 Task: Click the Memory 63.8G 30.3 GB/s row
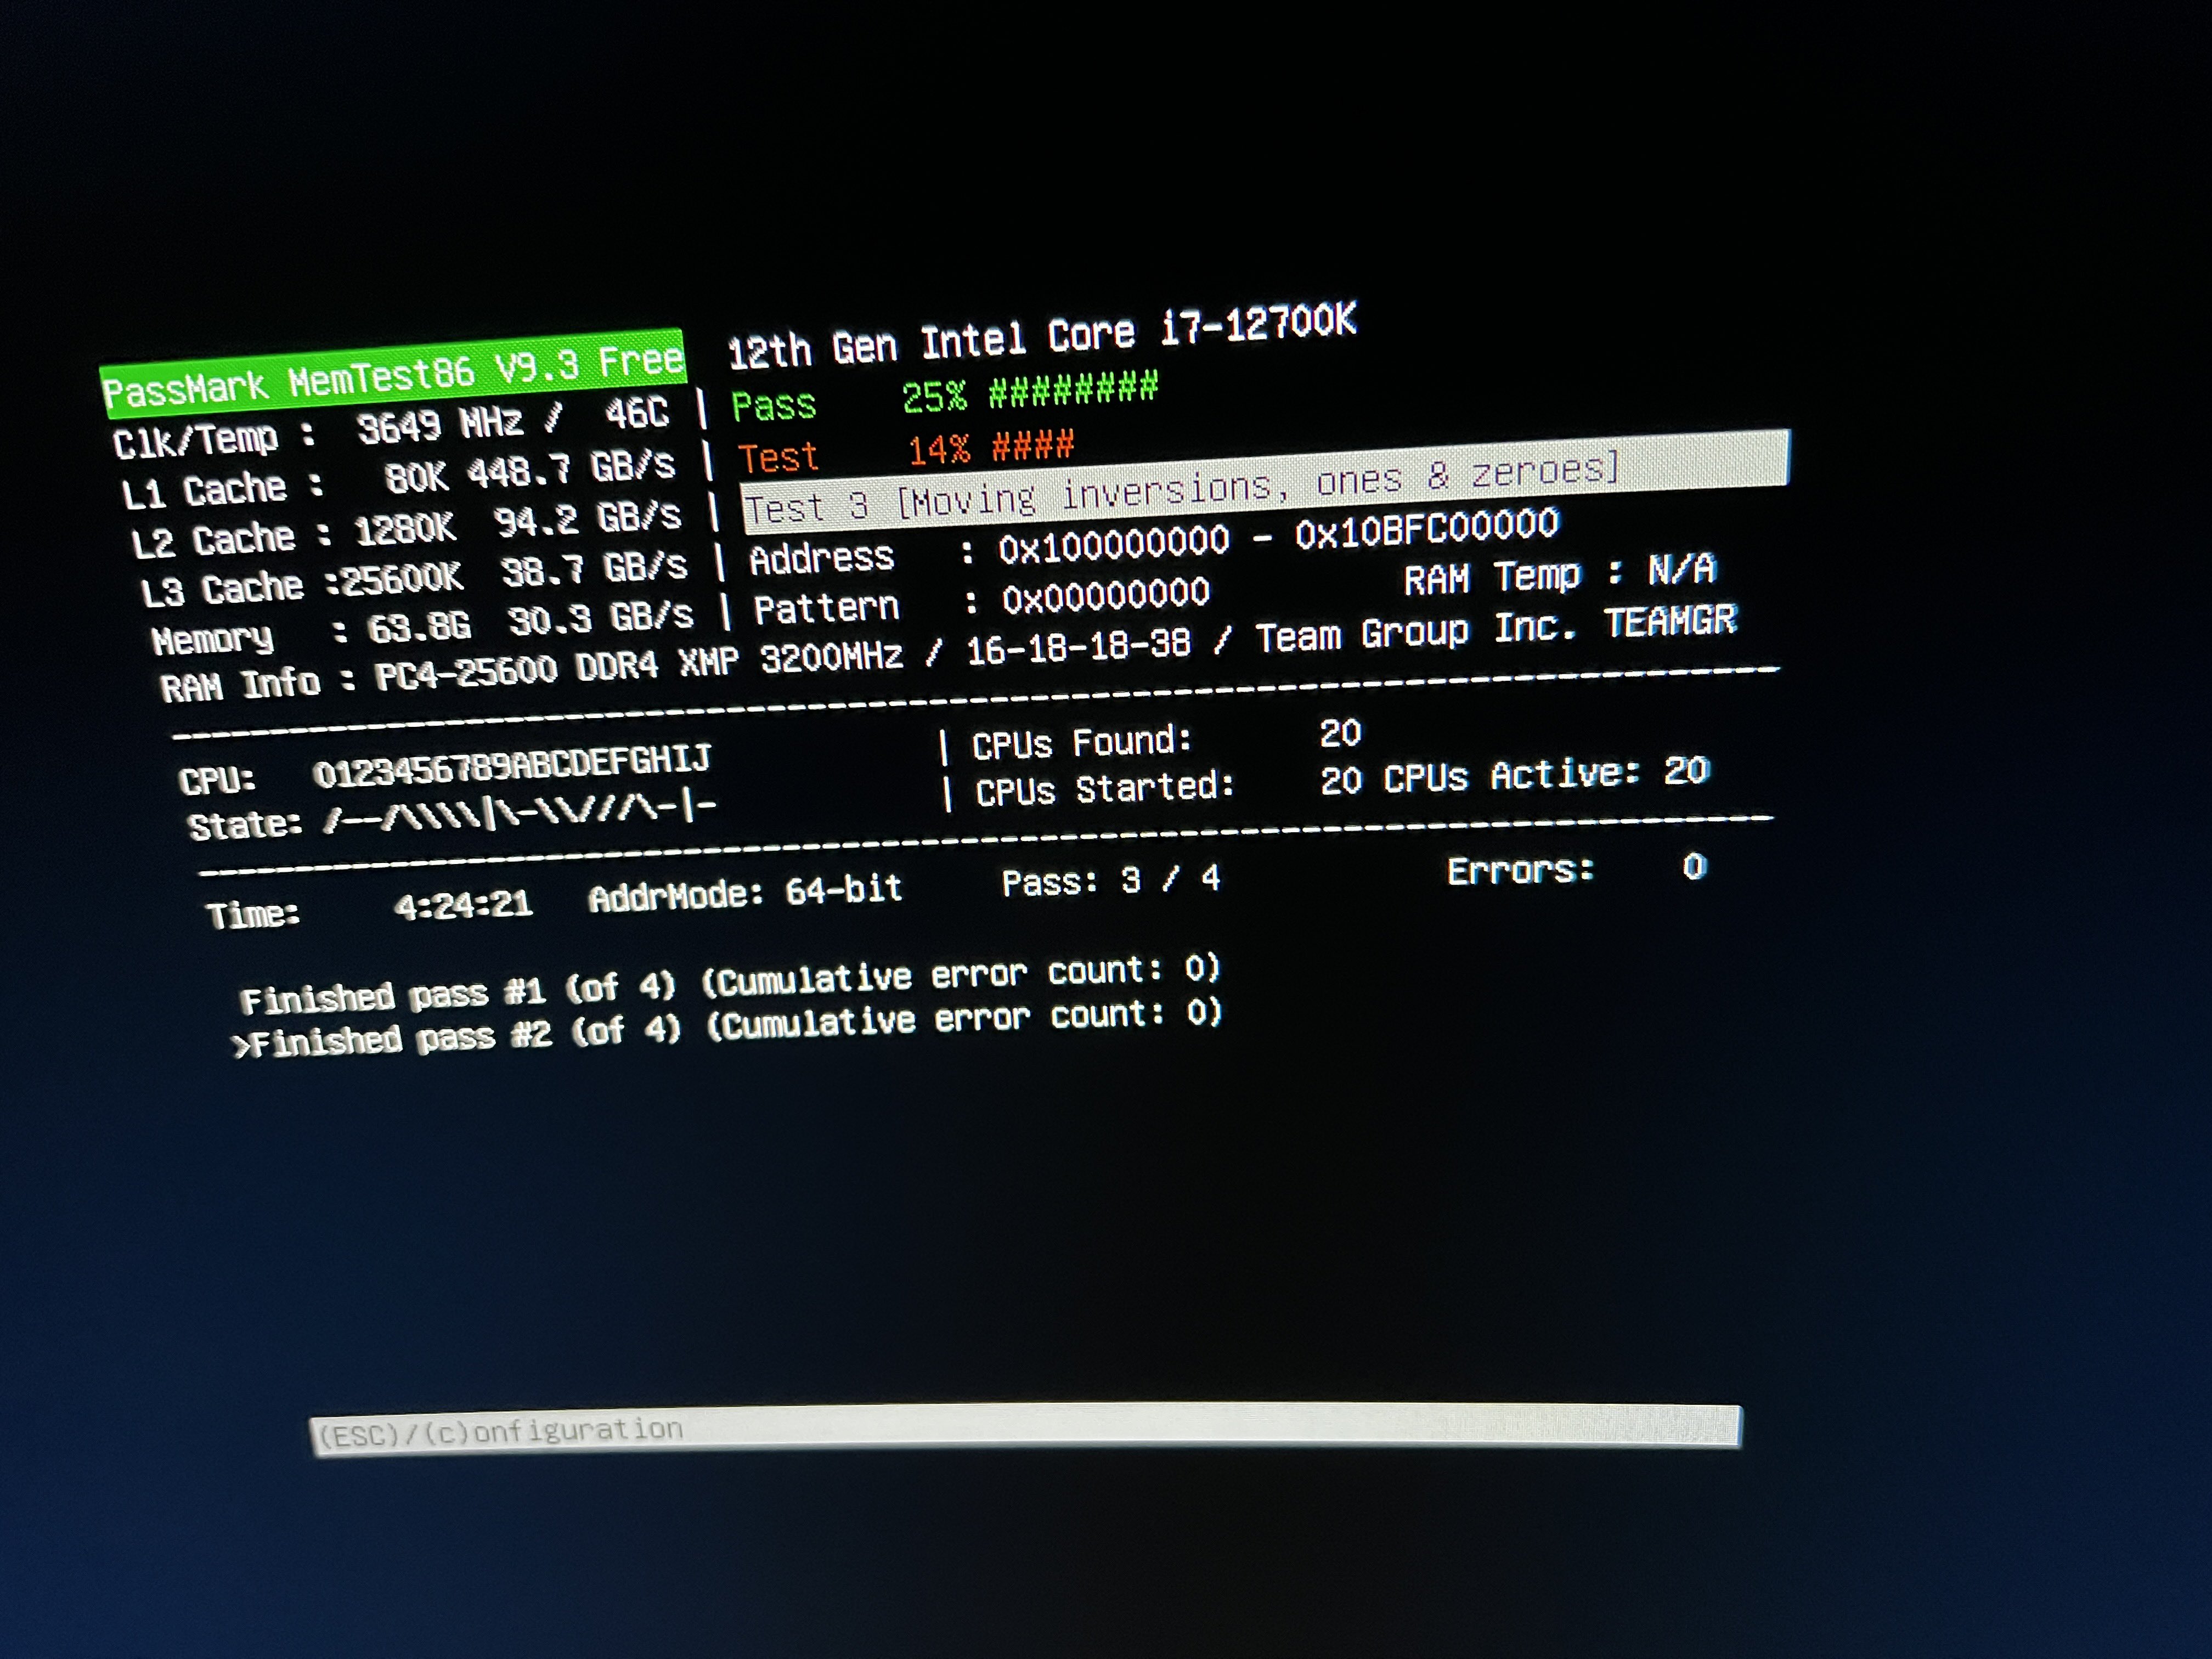click(422, 627)
